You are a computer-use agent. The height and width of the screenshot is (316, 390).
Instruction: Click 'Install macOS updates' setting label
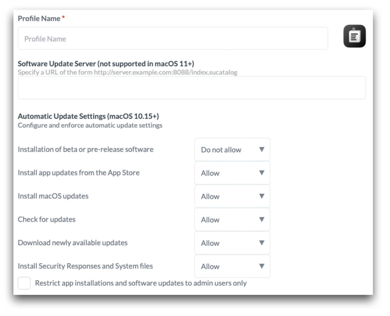coord(53,196)
